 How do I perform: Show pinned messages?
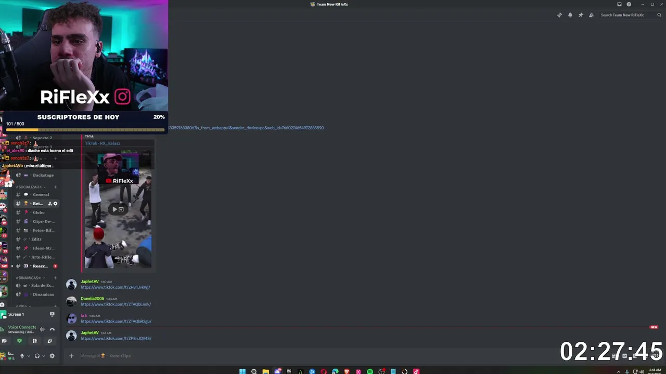point(581,15)
